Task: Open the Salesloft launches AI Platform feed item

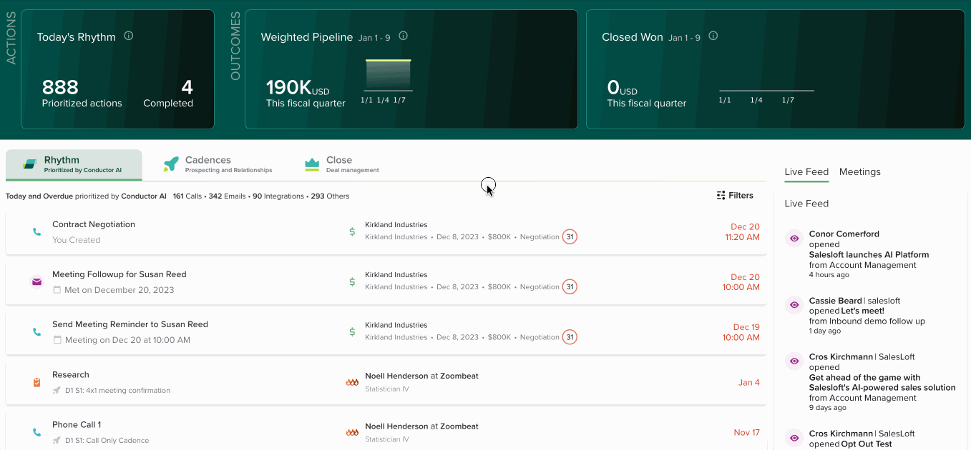Action: click(x=868, y=254)
